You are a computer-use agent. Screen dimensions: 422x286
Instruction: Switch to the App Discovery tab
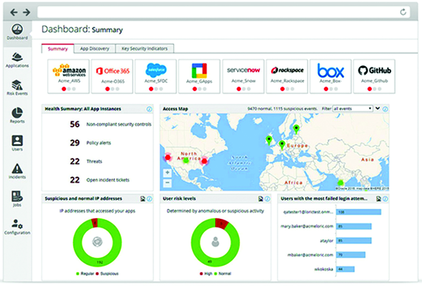tap(94, 49)
